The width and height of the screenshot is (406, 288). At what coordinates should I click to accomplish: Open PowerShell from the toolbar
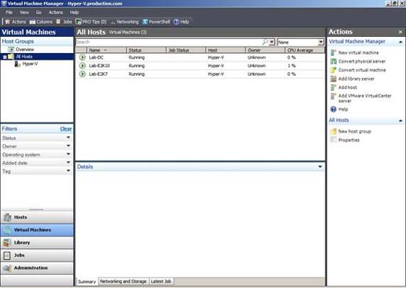coord(156,21)
